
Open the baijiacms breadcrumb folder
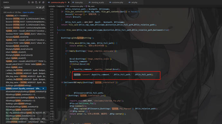pos(61,6)
